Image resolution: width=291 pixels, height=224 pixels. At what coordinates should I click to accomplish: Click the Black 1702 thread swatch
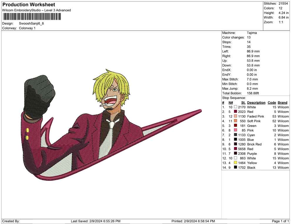point(235,167)
